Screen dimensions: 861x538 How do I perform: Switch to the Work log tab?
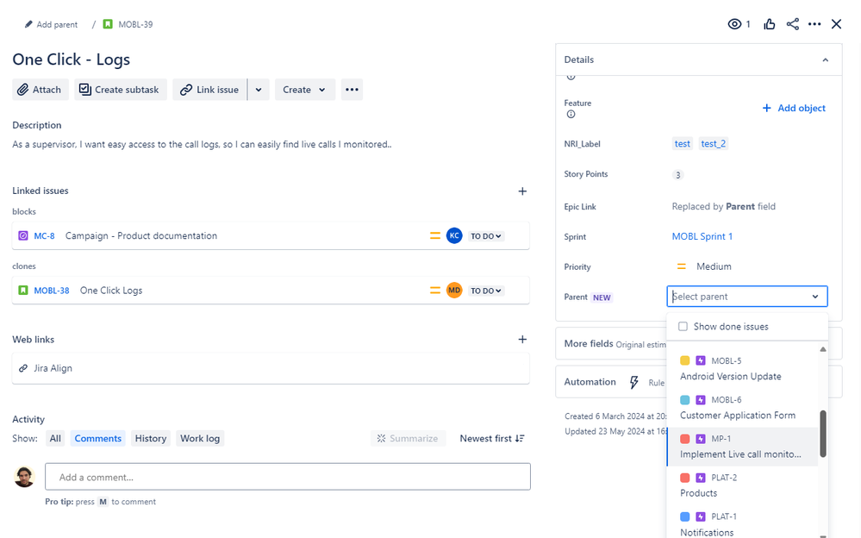(x=200, y=439)
